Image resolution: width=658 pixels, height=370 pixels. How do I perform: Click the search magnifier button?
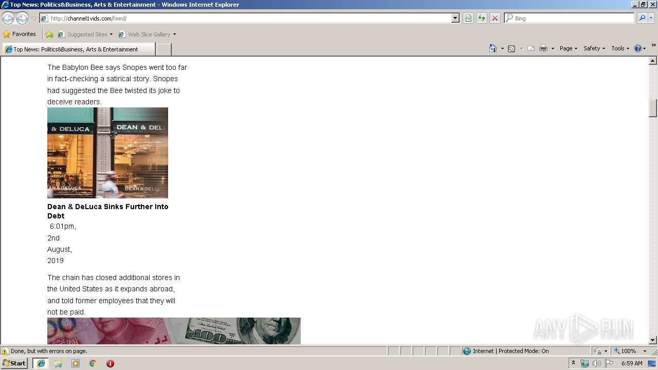tap(642, 18)
